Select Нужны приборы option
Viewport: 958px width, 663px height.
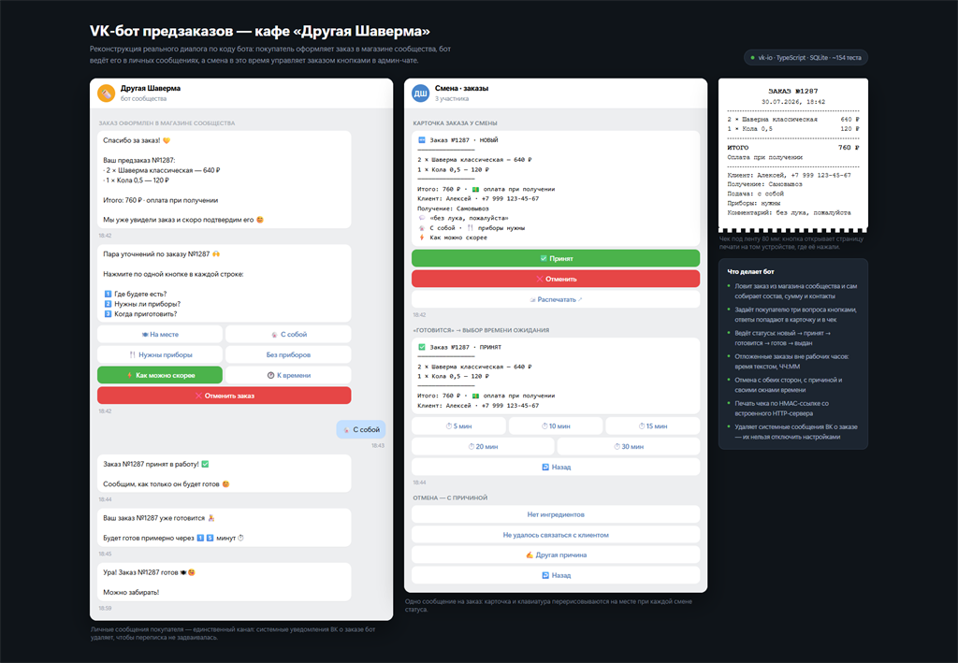click(160, 354)
